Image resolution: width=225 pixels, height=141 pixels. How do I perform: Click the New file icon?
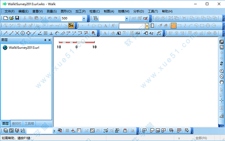tap(6, 18)
